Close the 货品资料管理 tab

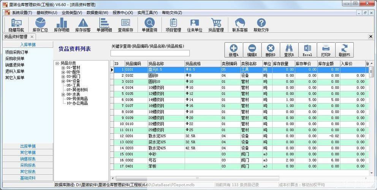pyautogui.click(x=32, y=36)
